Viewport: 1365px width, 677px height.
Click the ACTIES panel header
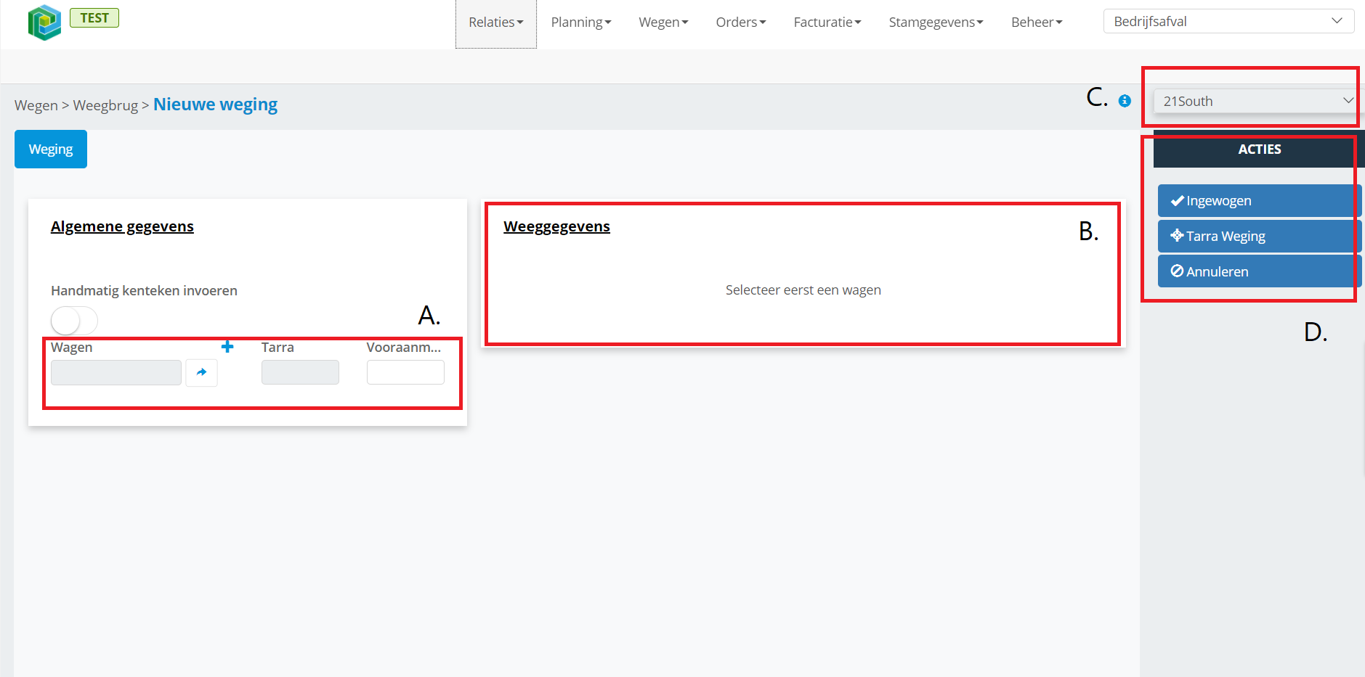(x=1259, y=149)
